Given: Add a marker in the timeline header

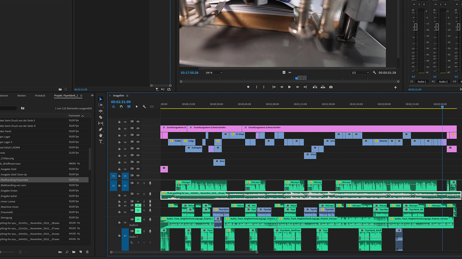Looking at the screenshot, I should [x=137, y=107].
